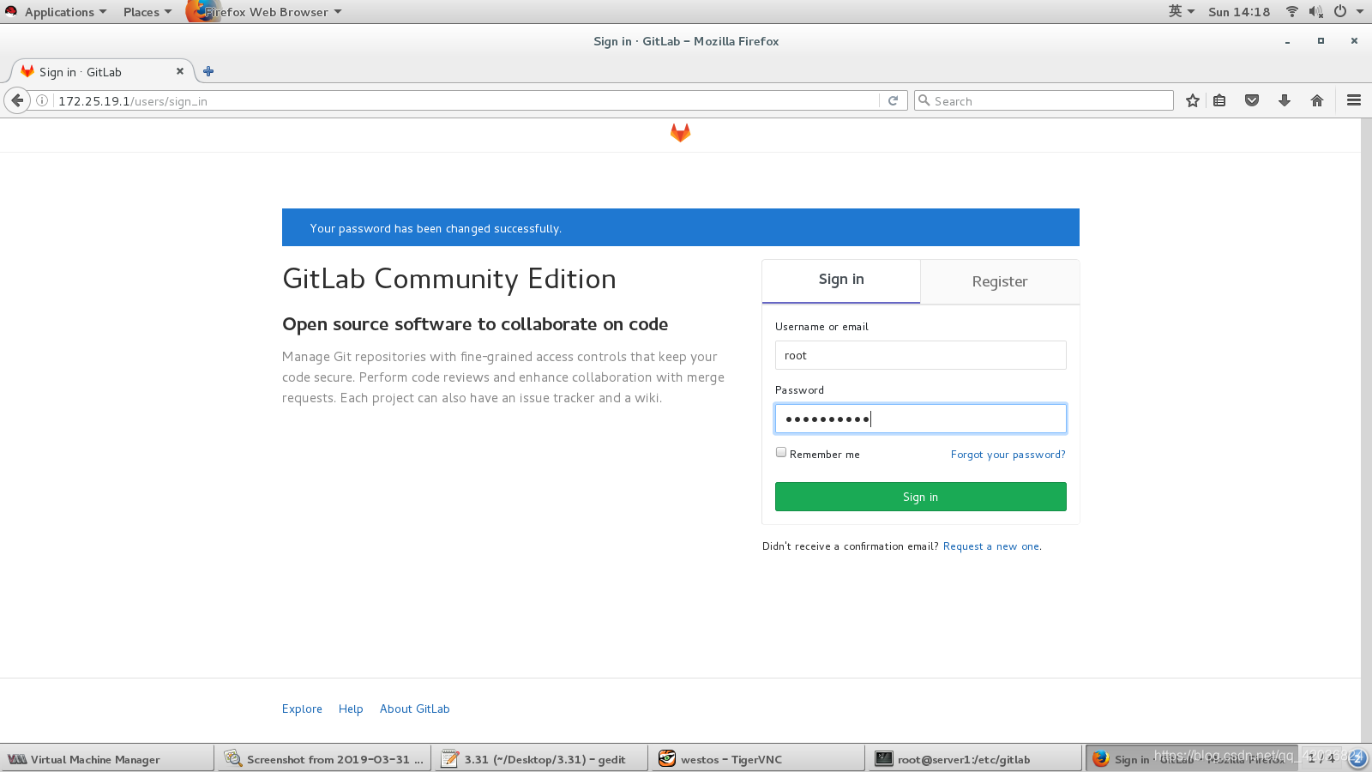The image size is (1372, 772).
Task: Click the GitLab fox logo at page top
Action: point(680,132)
